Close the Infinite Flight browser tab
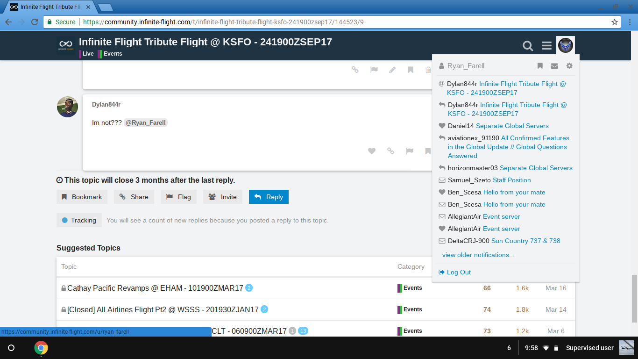Viewport: 638px width, 359px height. tap(88, 7)
